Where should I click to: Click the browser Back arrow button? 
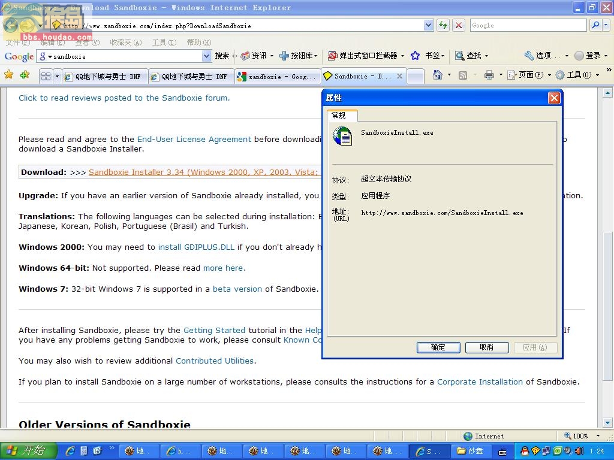[x=11, y=26]
